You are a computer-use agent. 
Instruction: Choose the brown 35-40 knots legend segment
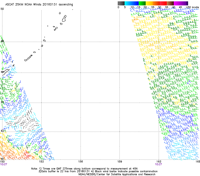tap(170, 3)
